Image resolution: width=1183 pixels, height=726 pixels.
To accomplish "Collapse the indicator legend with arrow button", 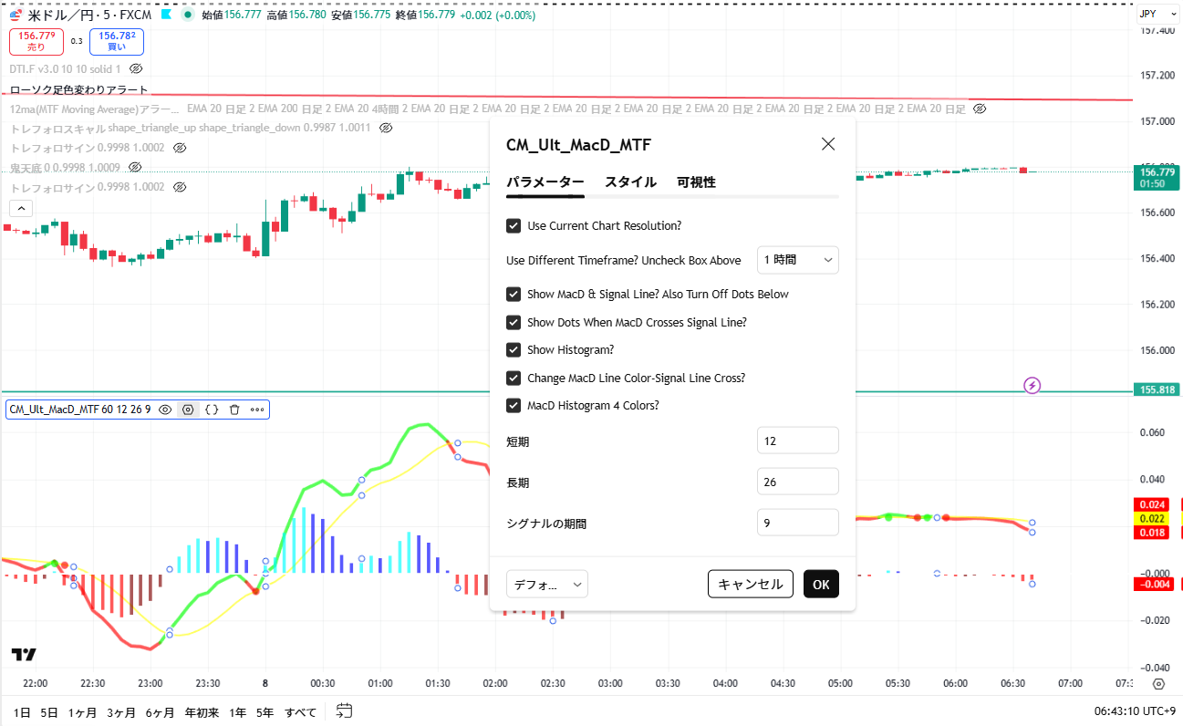I will 20,208.
